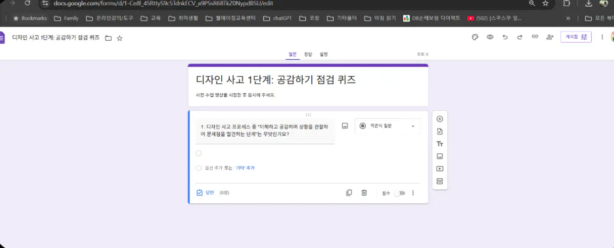Viewport: 614px width, 248px height.
Task: Insert image into question 1
Action: 345,126
